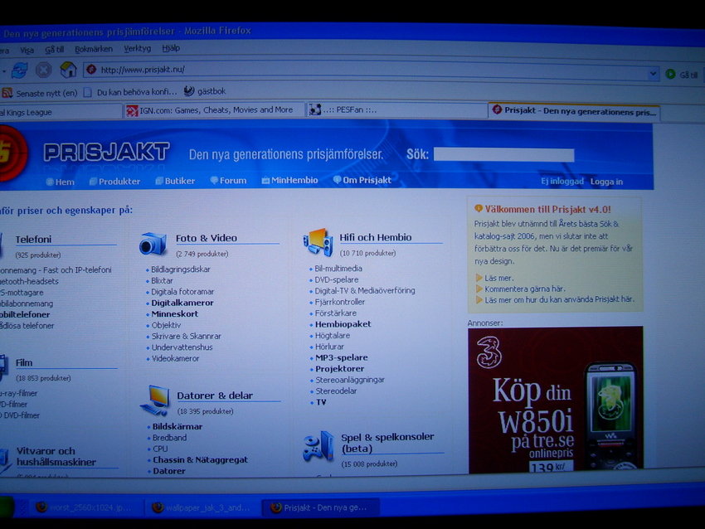Open the Film category heading
Viewport: 705px width, 529px height.
point(24,362)
